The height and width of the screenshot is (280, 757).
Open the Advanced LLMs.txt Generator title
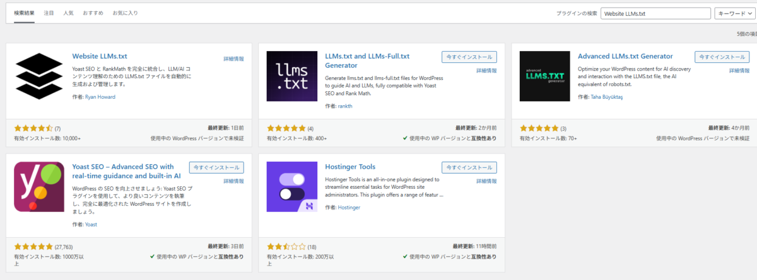click(x=625, y=56)
